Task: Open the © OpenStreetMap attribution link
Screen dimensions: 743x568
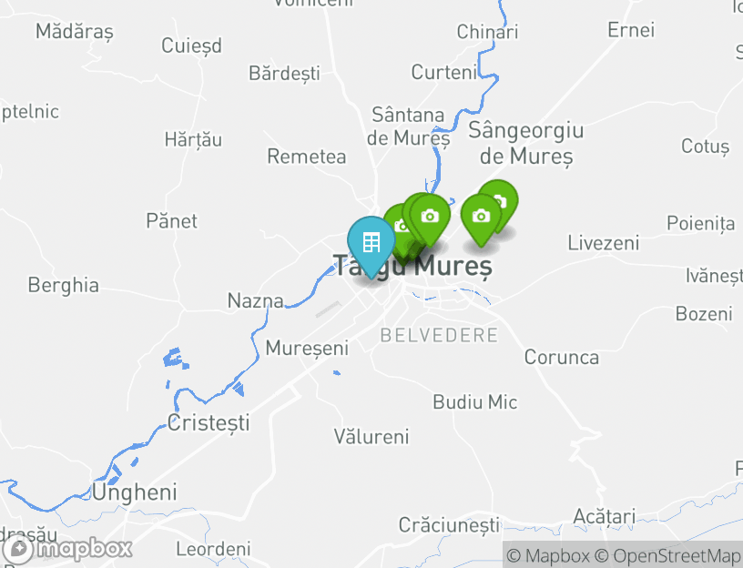Action: click(x=667, y=555)
